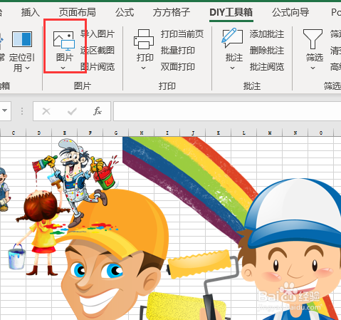Open the 图片 picture tool icon

tap(64, 41)
